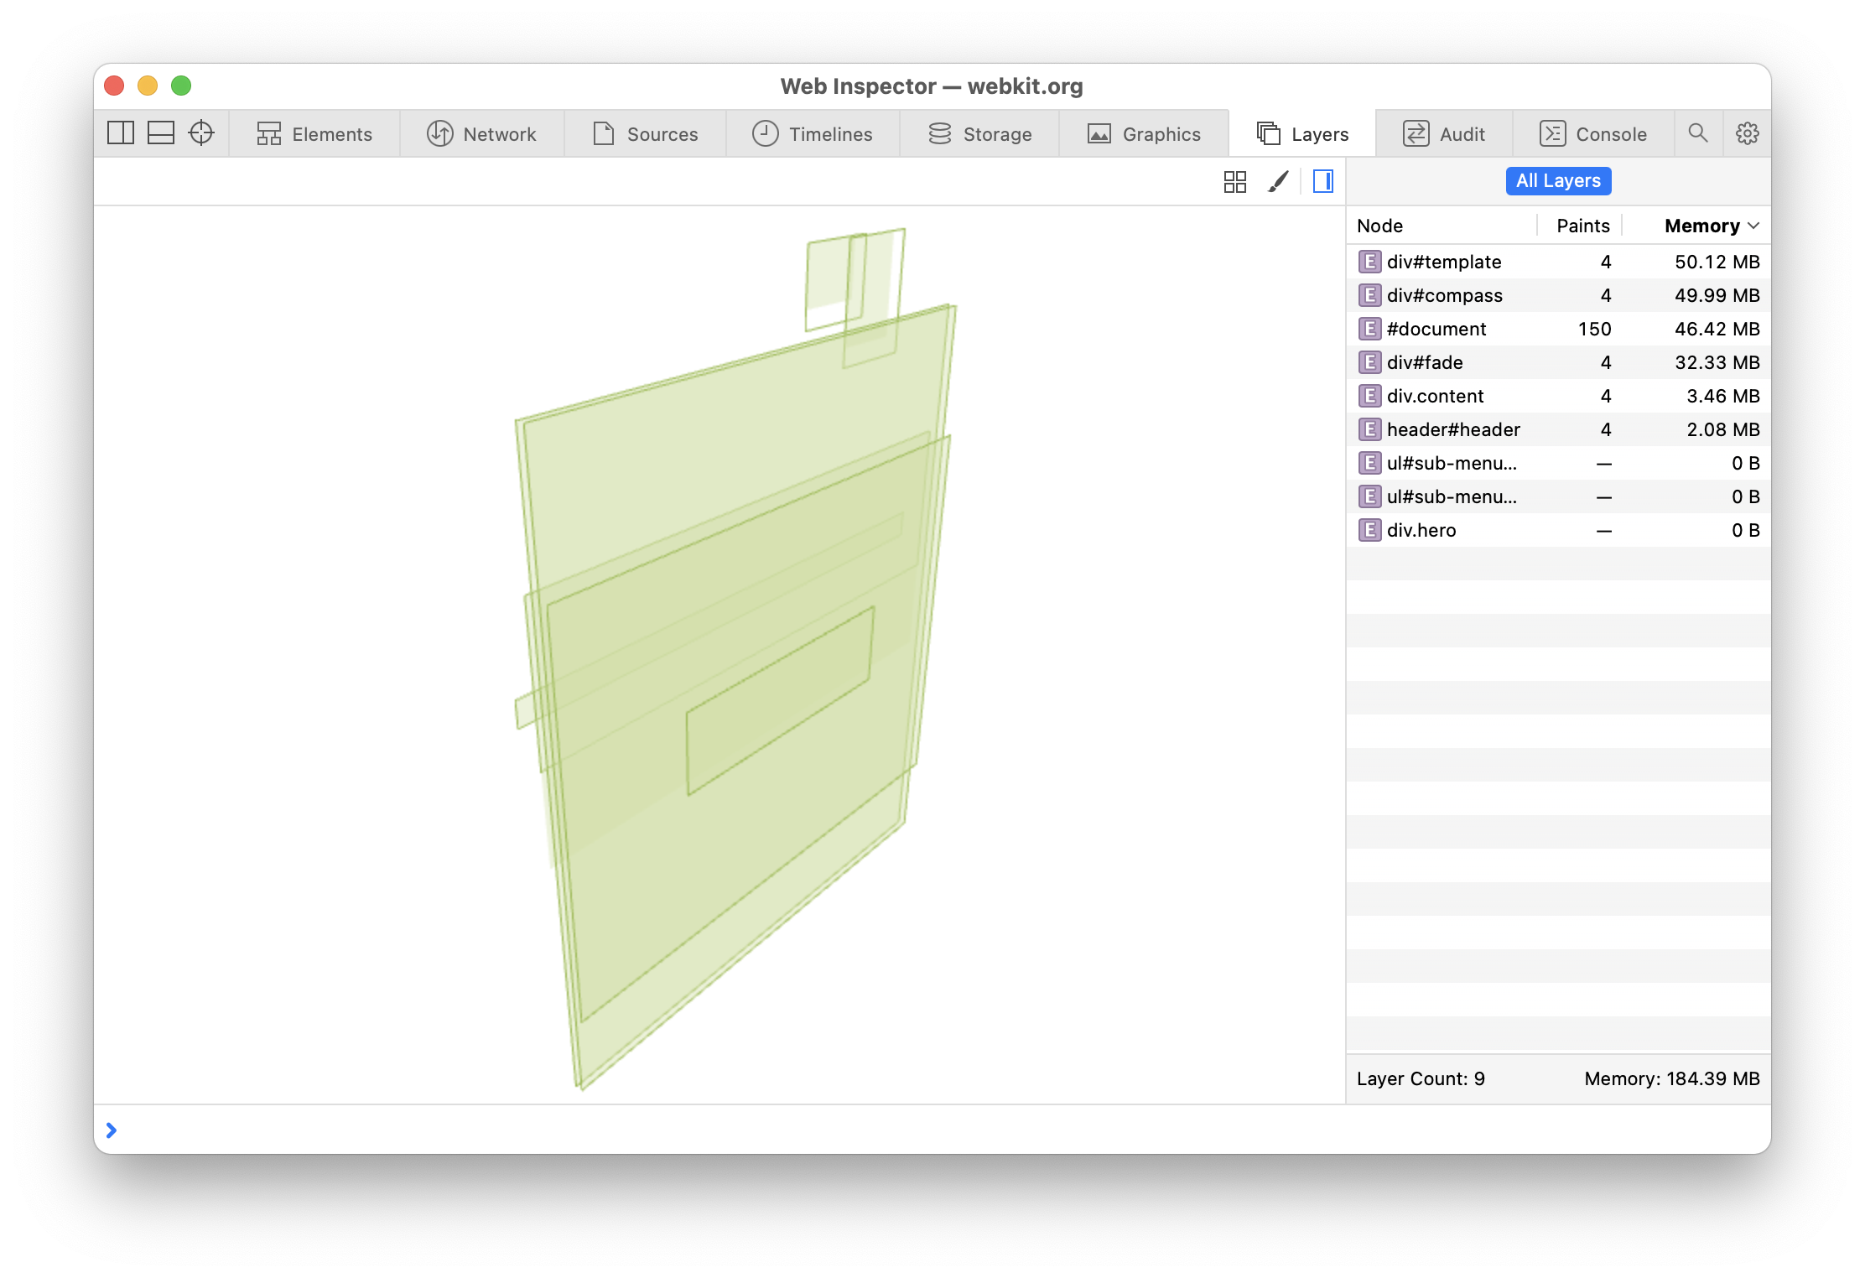Click the All Layers button
Image resolution: width=1865 pixels, height=1278 pixels.
pyautogui.click(x=1558, y=181)
